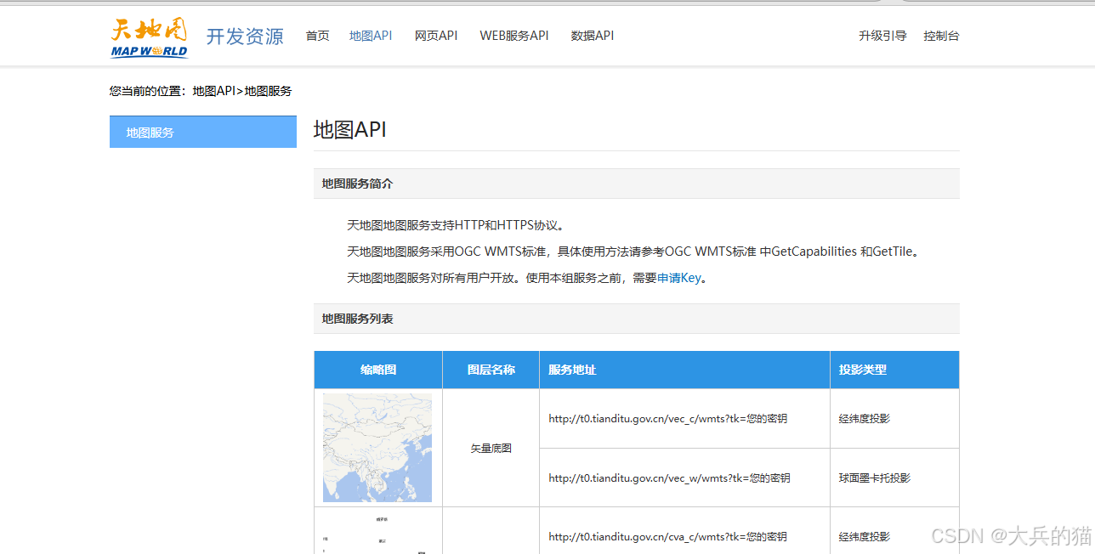The image size is (1095, 554).
Task: Click the partially visible annotation layer thumbnail
Action: coord(377,532)
